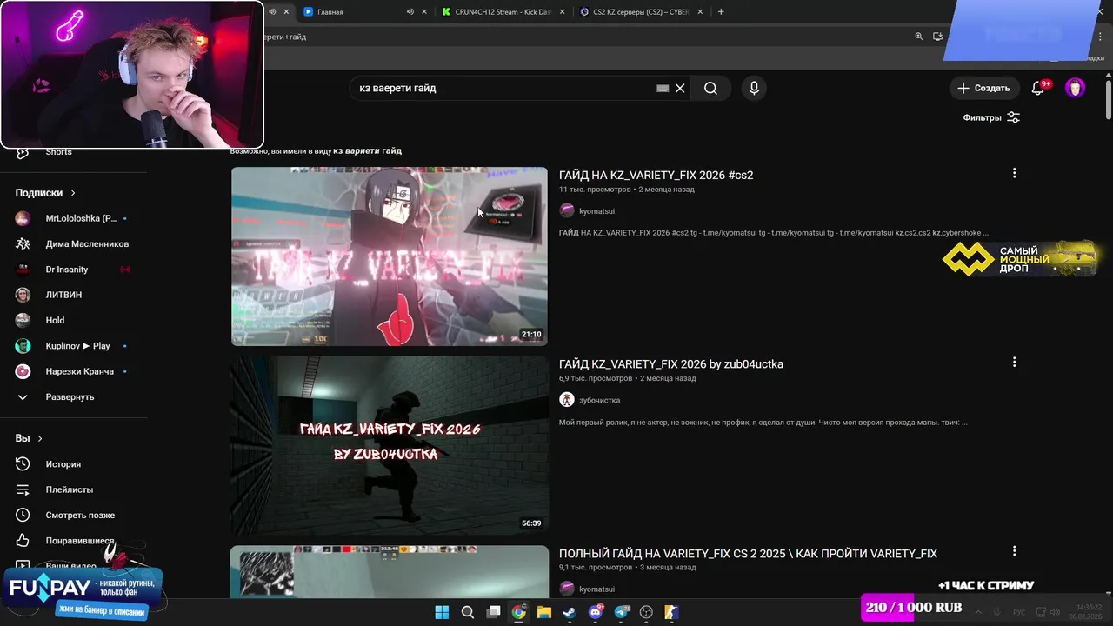
Task: Click the 21:10 kyomatsui video thumbnail
Action: click(x=390, y=256)
